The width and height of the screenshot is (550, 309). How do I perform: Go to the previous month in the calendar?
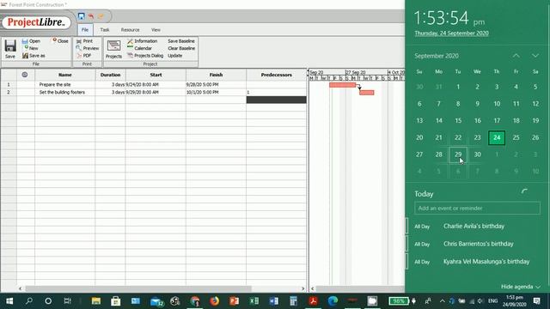pos(516,56)
